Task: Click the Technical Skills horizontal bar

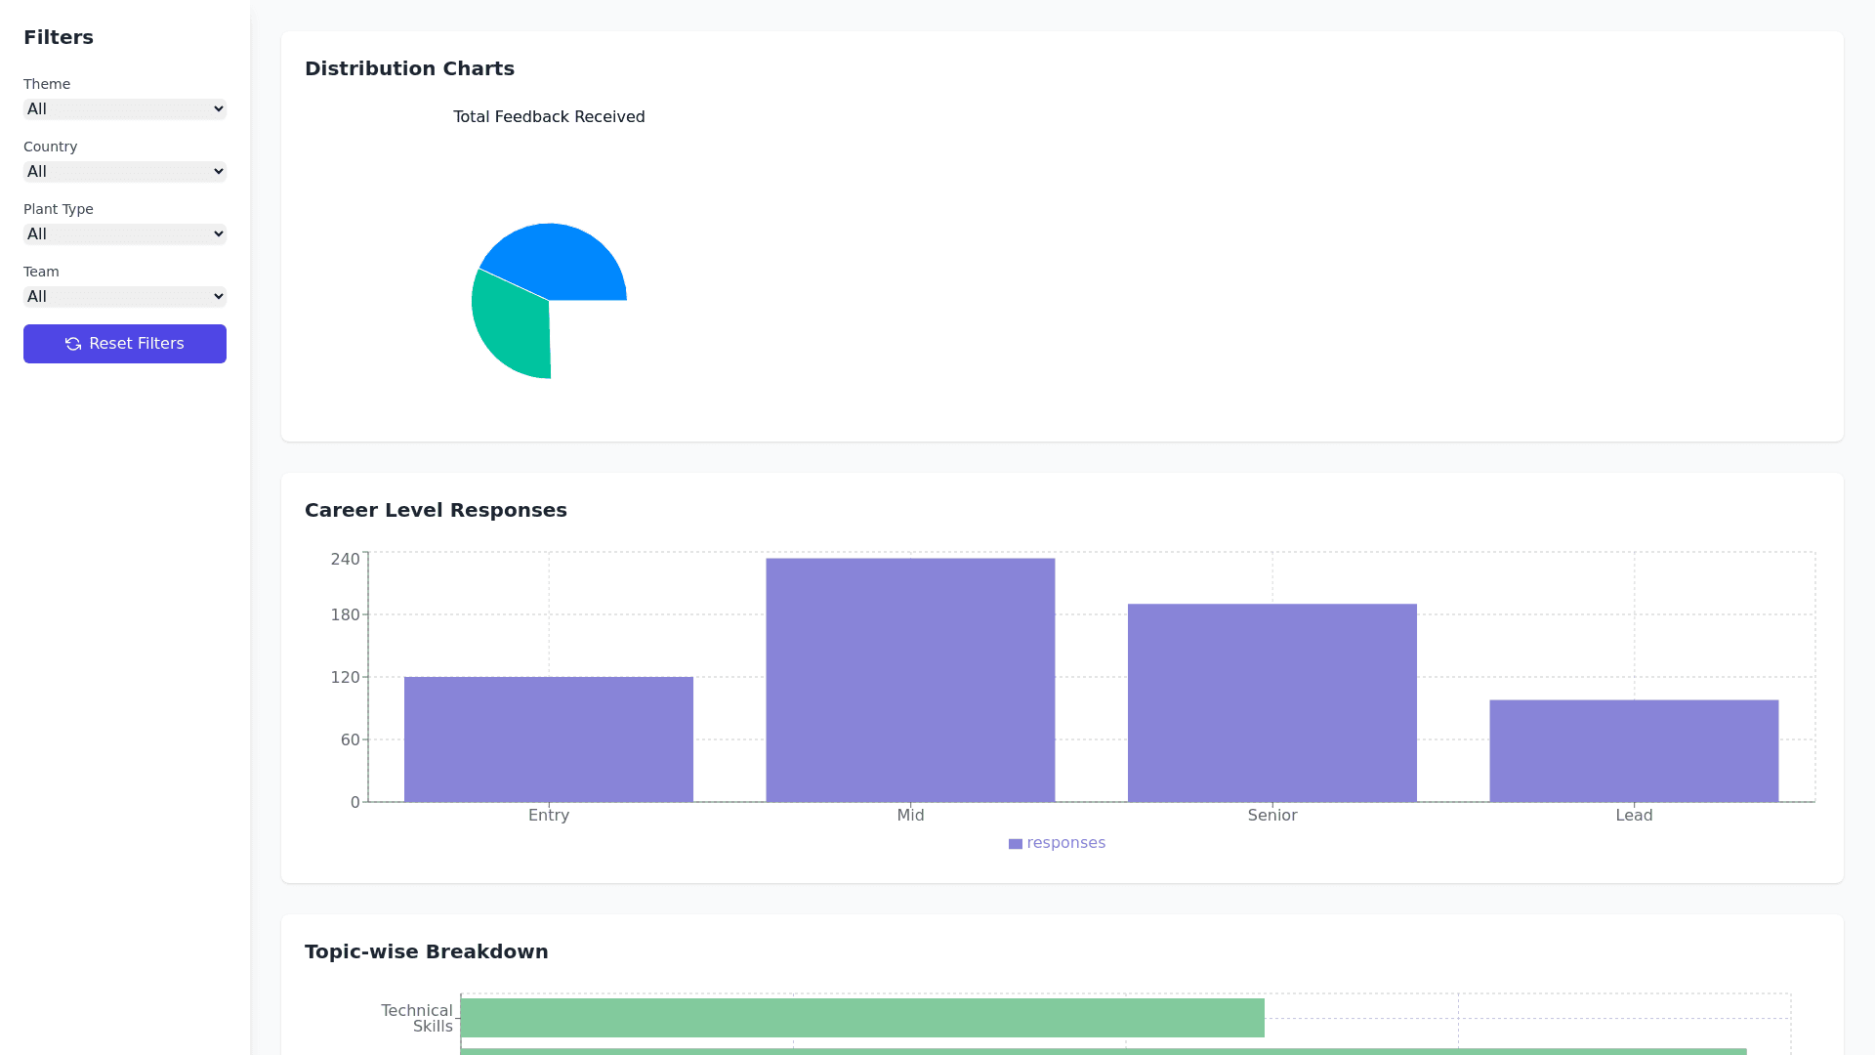Action: pyautogui.click(x=862, y=1018)
